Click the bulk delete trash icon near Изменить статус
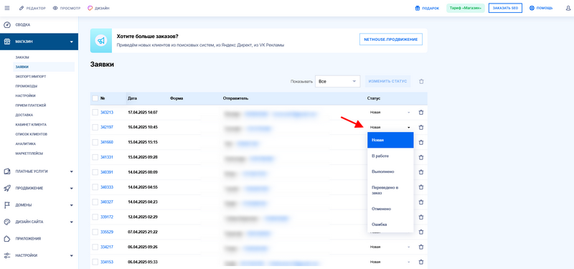 (x=421, y=82)
